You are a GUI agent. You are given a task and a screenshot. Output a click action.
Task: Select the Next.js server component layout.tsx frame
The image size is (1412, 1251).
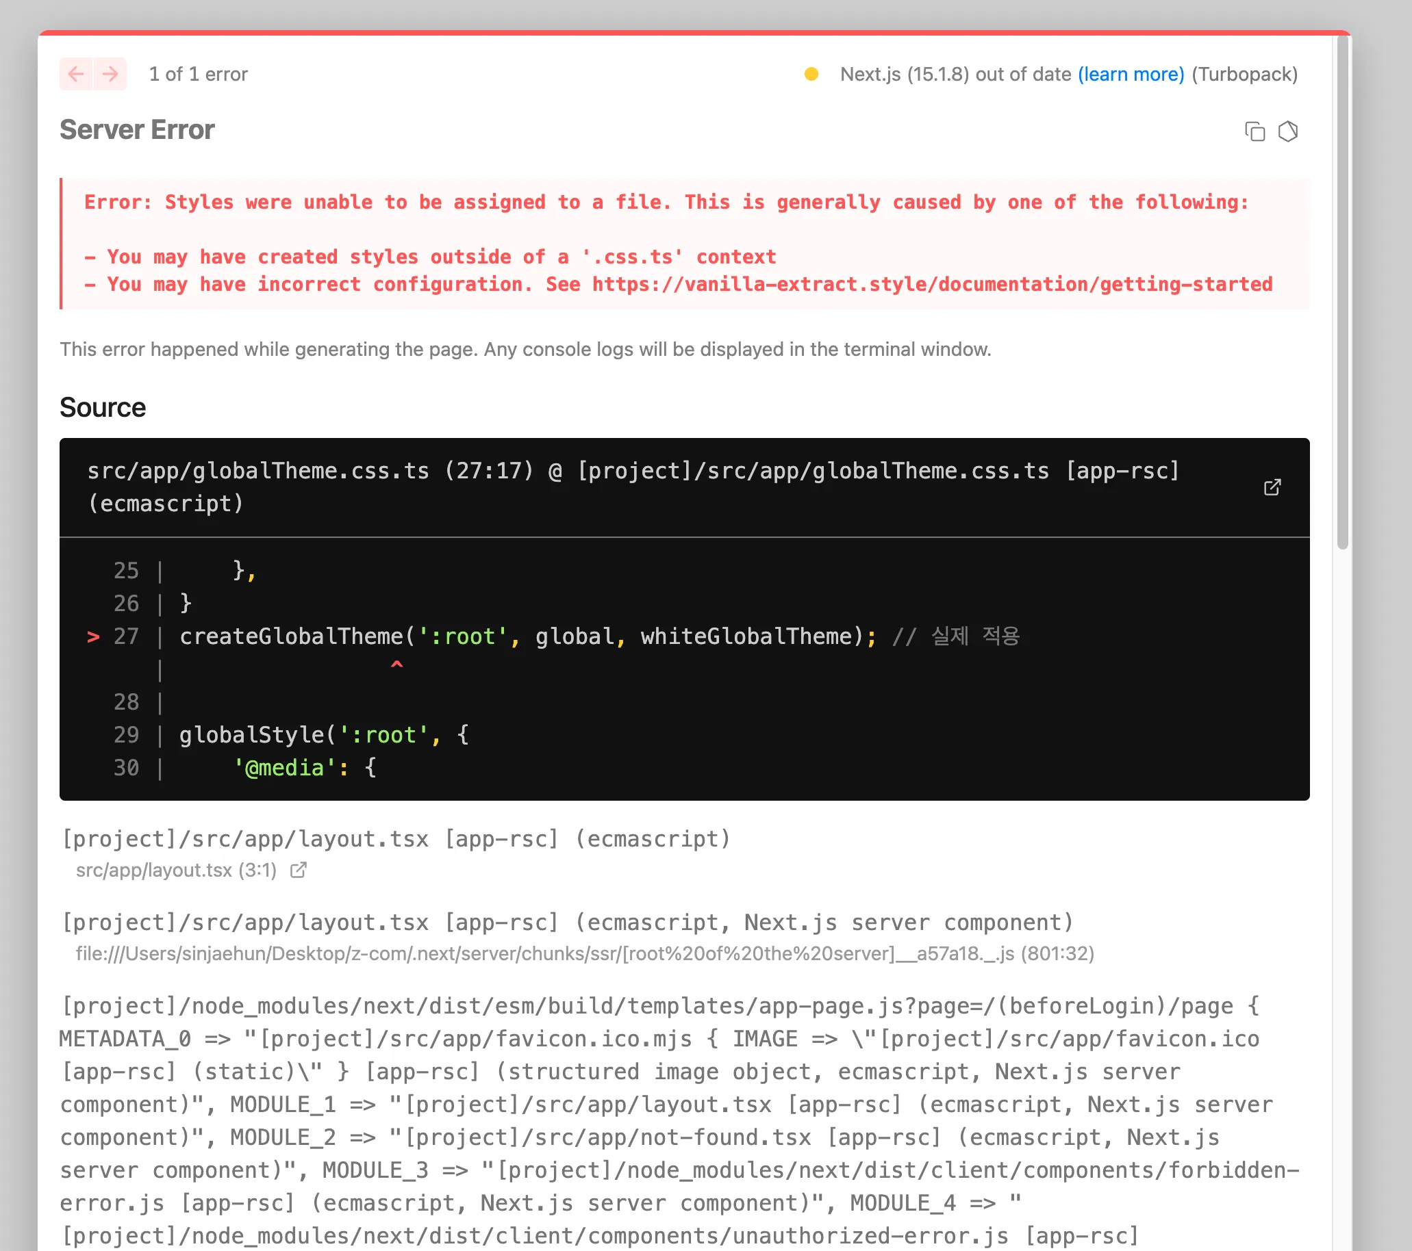(567, 923)
